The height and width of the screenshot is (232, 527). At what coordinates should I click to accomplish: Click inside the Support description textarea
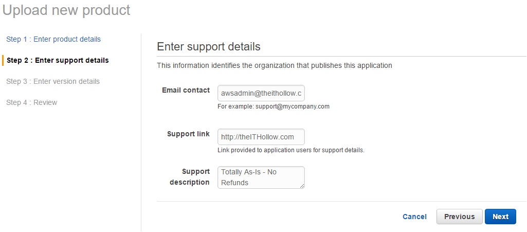pos(261,177)
